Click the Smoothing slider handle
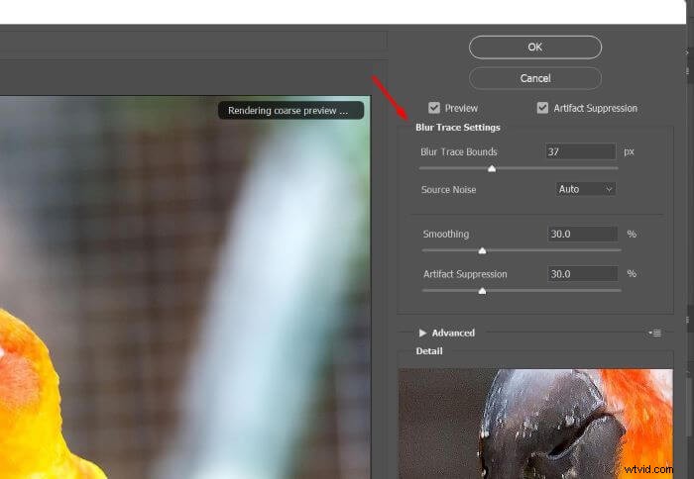Viewport: 694px width, 479px height. tap(483, 251)
